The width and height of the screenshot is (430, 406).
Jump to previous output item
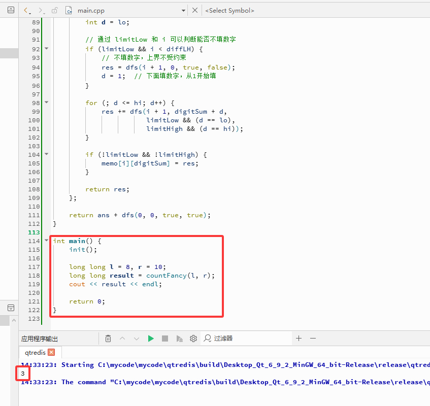(122, 339)
